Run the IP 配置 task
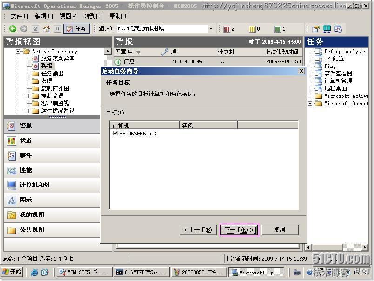 point(334,59)
